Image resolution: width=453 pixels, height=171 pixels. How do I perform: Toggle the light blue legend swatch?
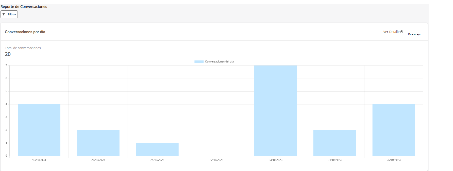(x=199, y=62)
